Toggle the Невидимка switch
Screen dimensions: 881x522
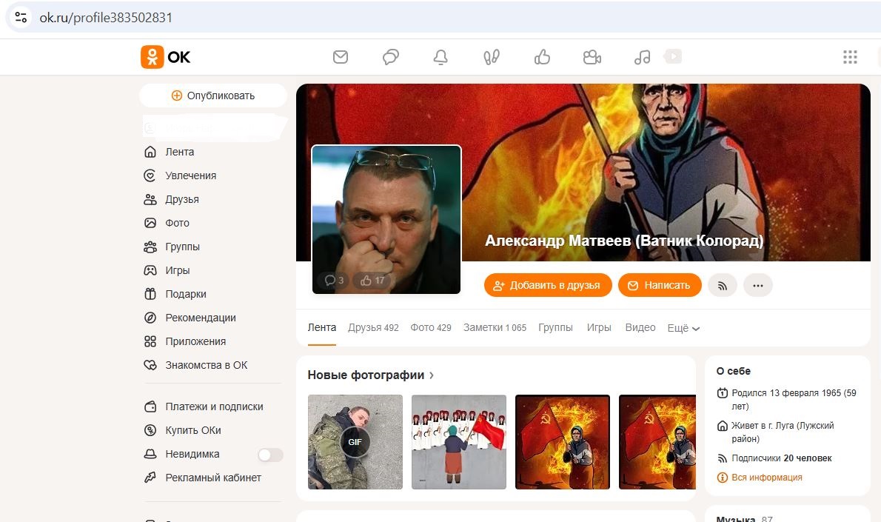coord(270,455)
